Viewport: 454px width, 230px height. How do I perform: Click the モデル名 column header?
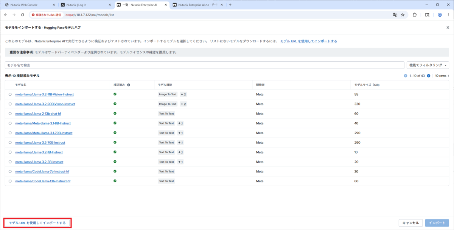[21, 85]
